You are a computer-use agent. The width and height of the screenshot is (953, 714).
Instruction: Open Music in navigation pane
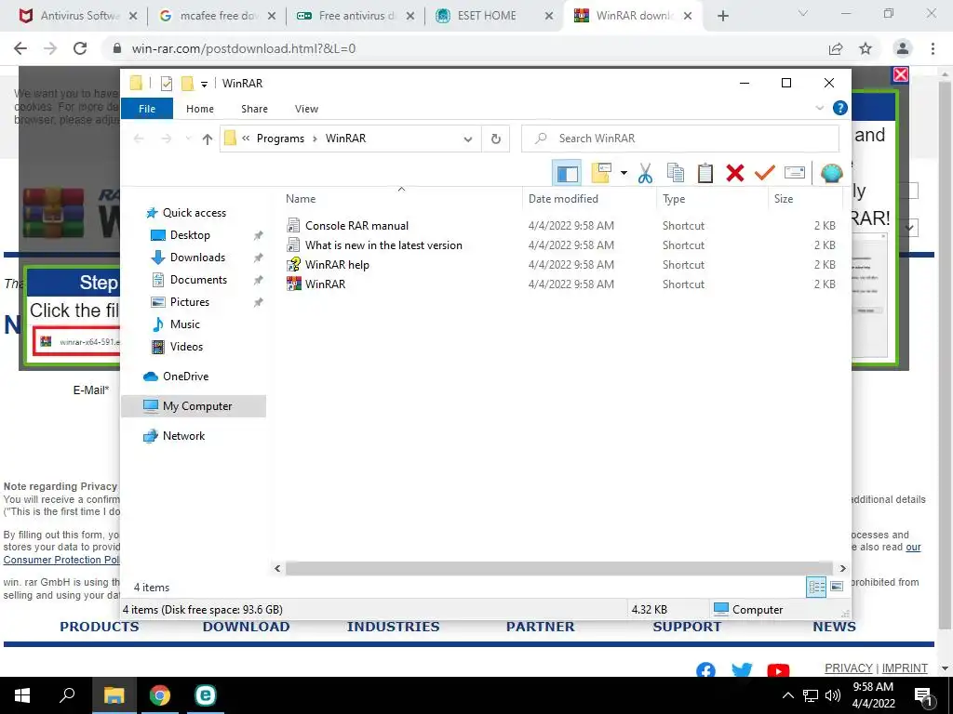point(185,324)
